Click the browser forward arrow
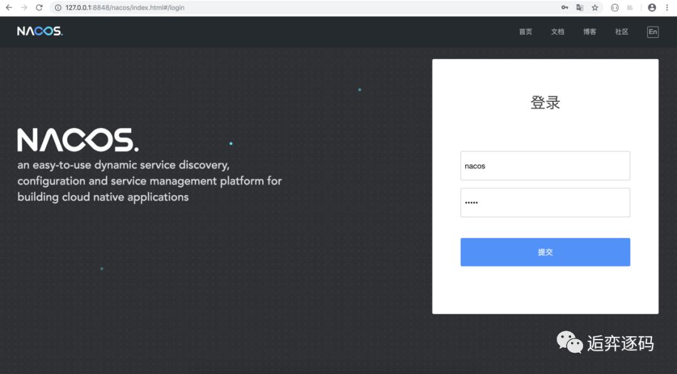The width and height of the screenshot is (677, 374). 24,8
